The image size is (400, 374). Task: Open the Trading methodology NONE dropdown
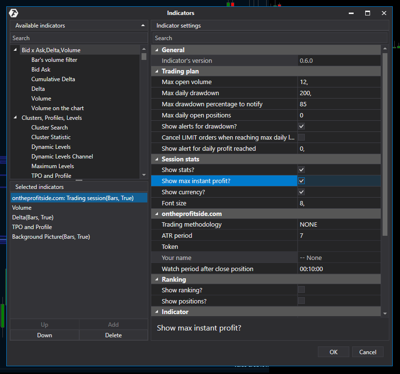click(339, 225)
